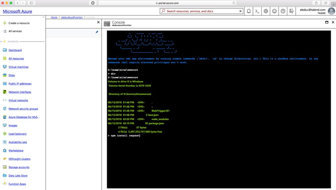Click the Microsoft Azure logo text
Viewport: 336px width, 190px height.
coord(17,11)
